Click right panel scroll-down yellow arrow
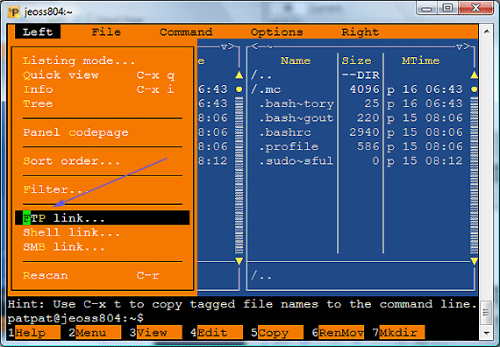500x347 pixels. 474,261
